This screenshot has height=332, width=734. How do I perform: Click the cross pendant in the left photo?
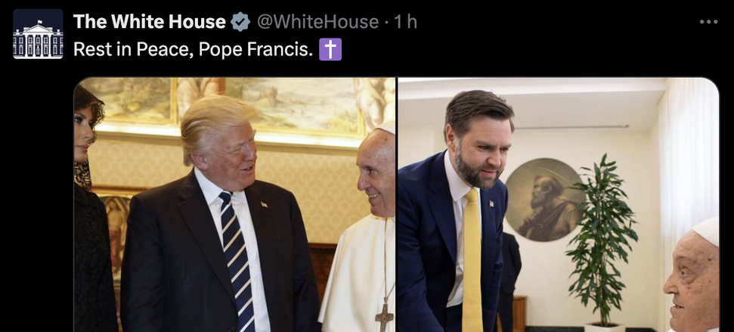pos(383,315)
